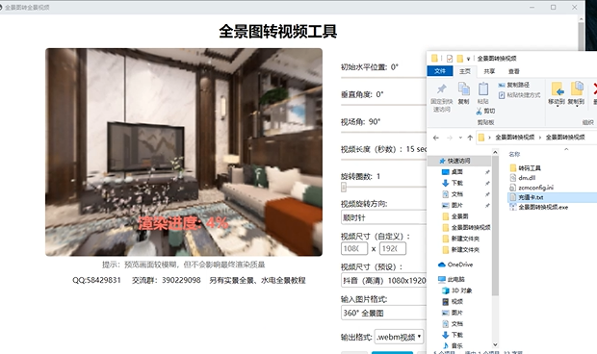
Task: Click the sidebar scrollbar up arrow
Action: tap(495, 152)
